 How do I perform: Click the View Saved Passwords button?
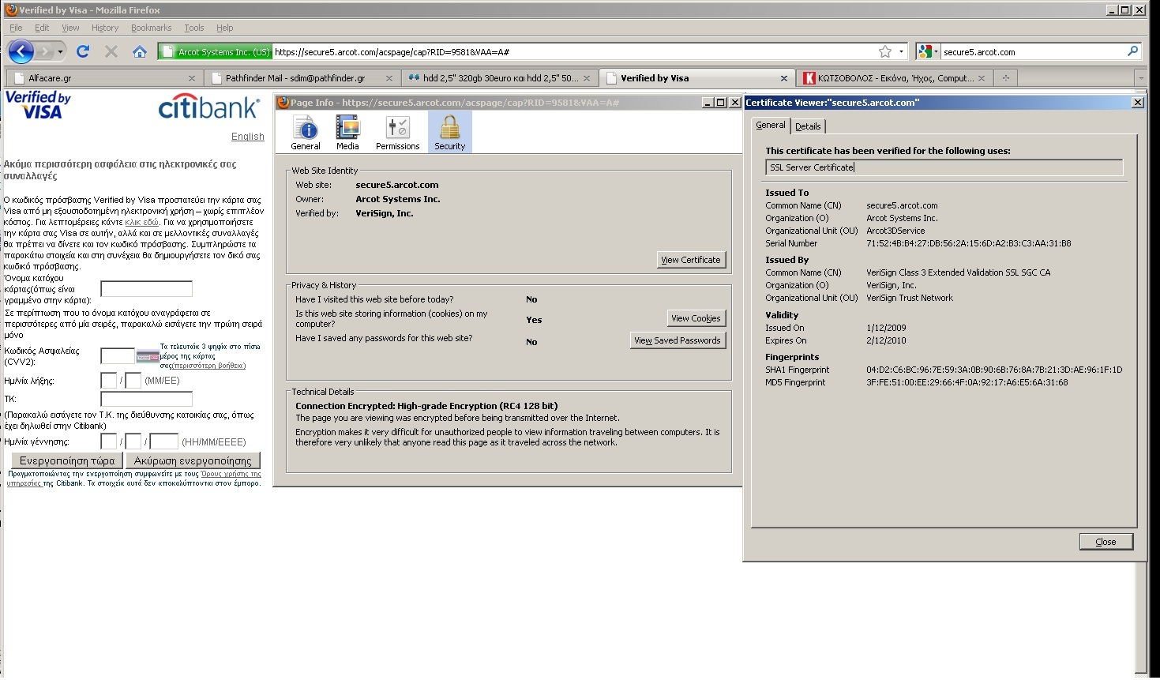[x=678, y=340]
